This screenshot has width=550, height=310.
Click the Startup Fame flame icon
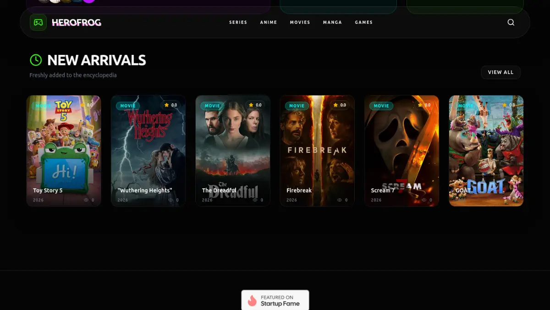point(252,300)
